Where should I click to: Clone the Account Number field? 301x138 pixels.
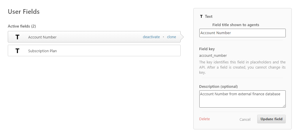tap(171, 37)
